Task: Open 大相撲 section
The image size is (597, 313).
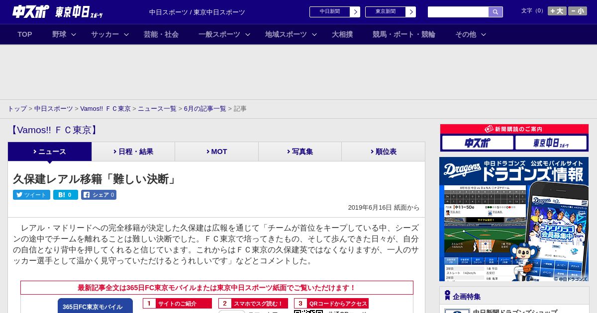Action: [342, 34]
